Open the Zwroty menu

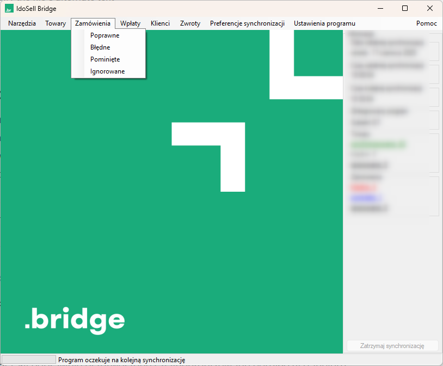(190, 23)
